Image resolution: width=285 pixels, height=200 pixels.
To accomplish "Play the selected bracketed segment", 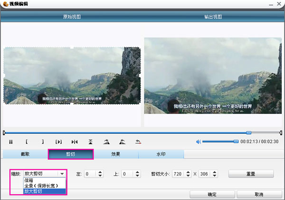I will (58, 142).
